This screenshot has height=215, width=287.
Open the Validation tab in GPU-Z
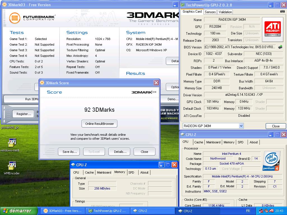(225, 12)
